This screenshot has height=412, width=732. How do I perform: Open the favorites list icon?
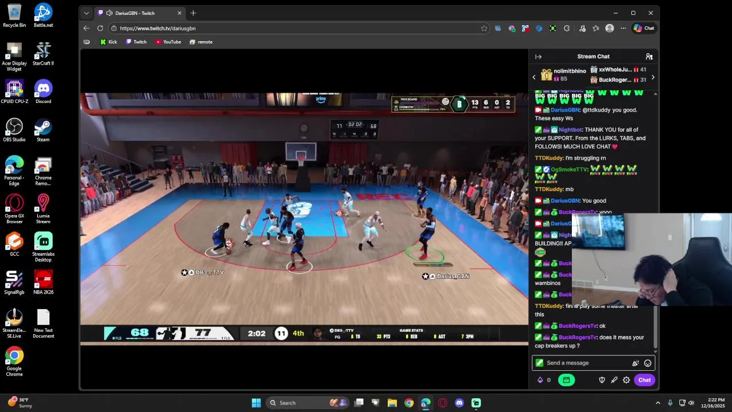[x=596, y=28]
